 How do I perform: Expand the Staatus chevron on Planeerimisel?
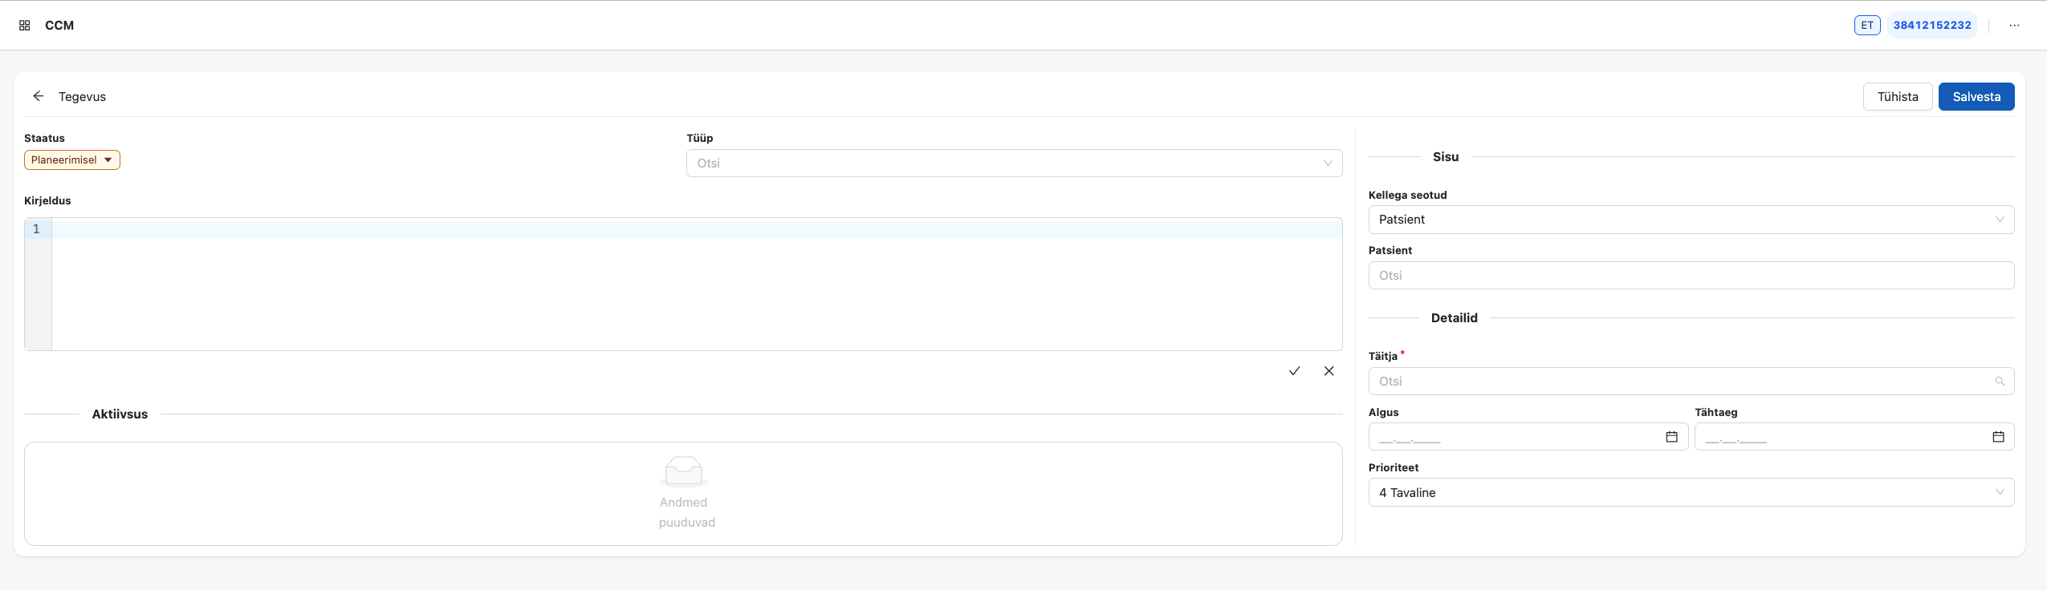108,160
